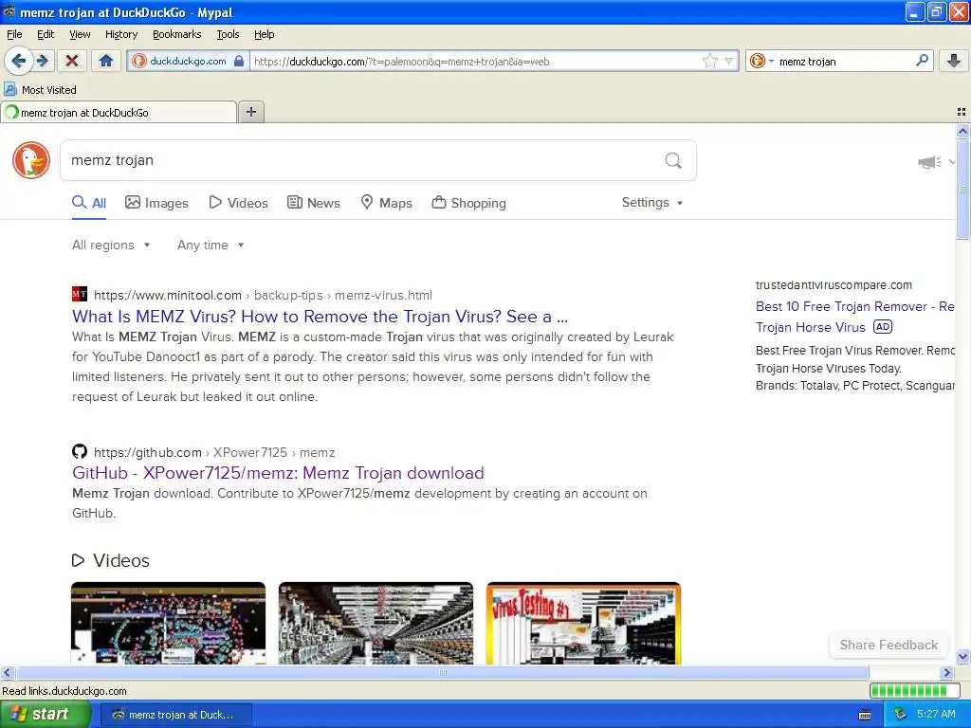Open the home page via house icon

point(106,61)
